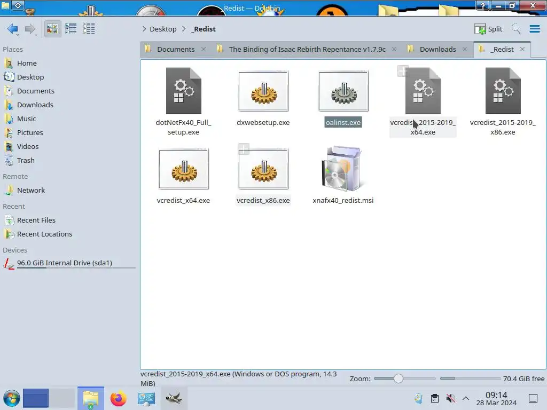Viewport: 547px width, 410px height.
Task: Switch to the Binding of Isaac tab
Action: pos(306,49)
